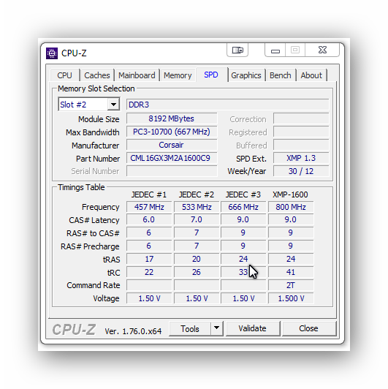Close the CPU-Z window with X icon
The width and height of the screenshot is (388, 389).
coord(322,50)
